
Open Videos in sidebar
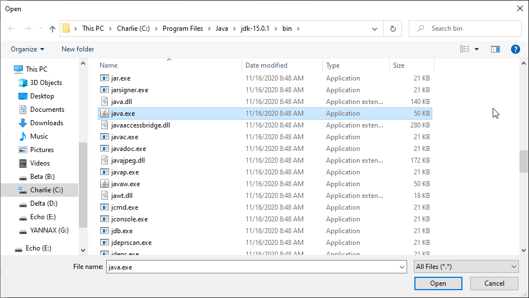40,163
